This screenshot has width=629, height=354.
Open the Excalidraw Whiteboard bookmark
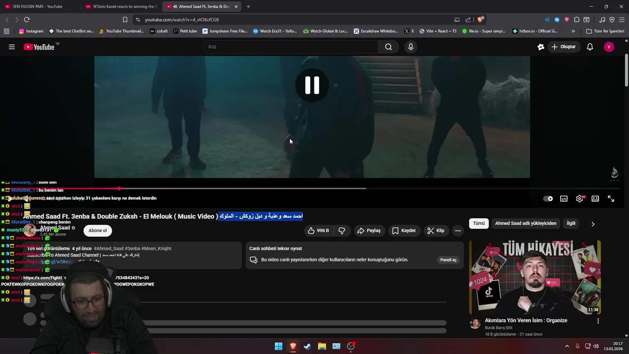click(x=375, y=31)
